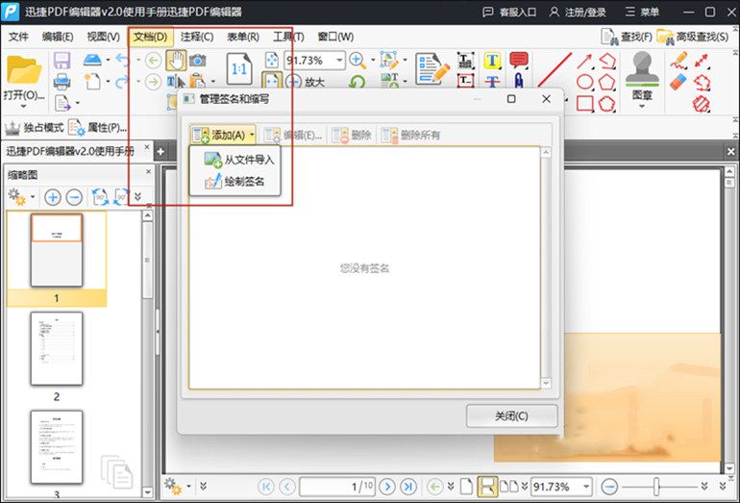This screenshot has width=740, height=503.
Task: Zoom in thumbnails with plus icon
Action: [53, 197]
